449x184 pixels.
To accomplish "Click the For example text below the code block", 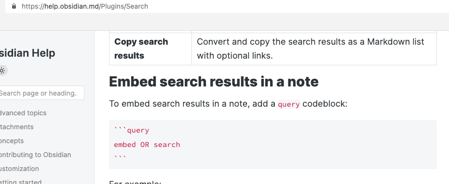I will (x=135, y=182).
